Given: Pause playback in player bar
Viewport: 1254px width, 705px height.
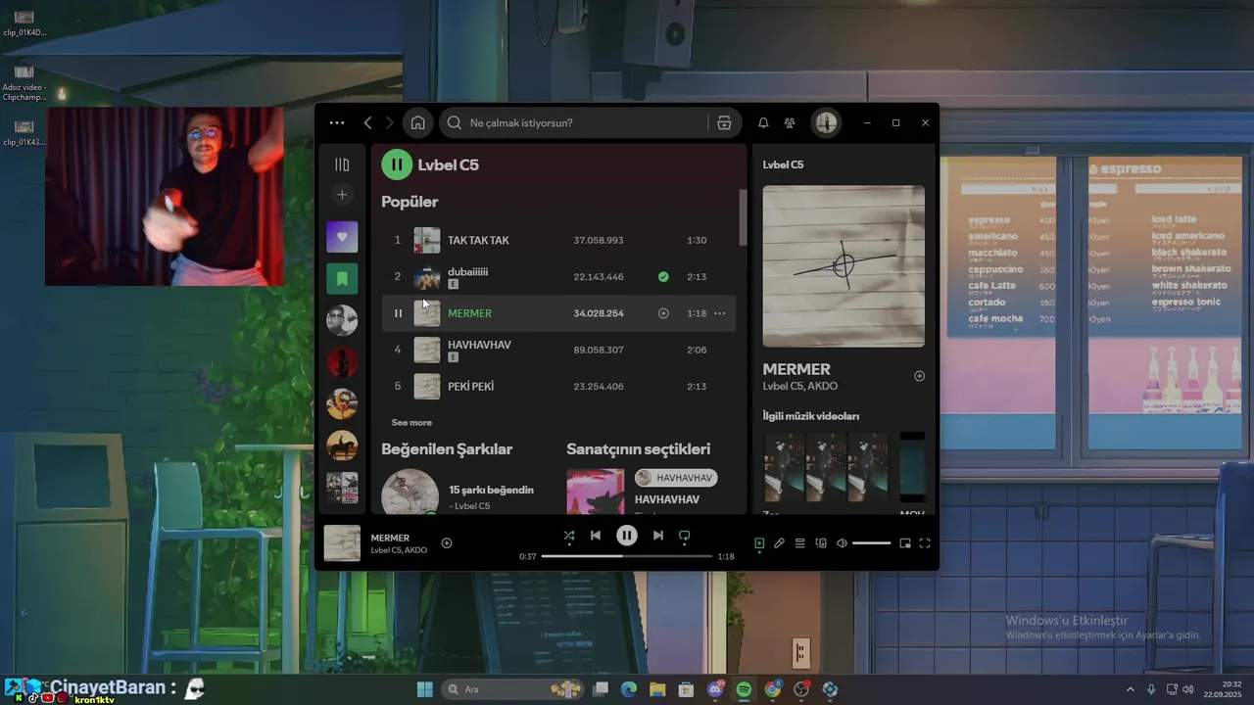Looking at the screenshot, I should (x=627, y=536).
